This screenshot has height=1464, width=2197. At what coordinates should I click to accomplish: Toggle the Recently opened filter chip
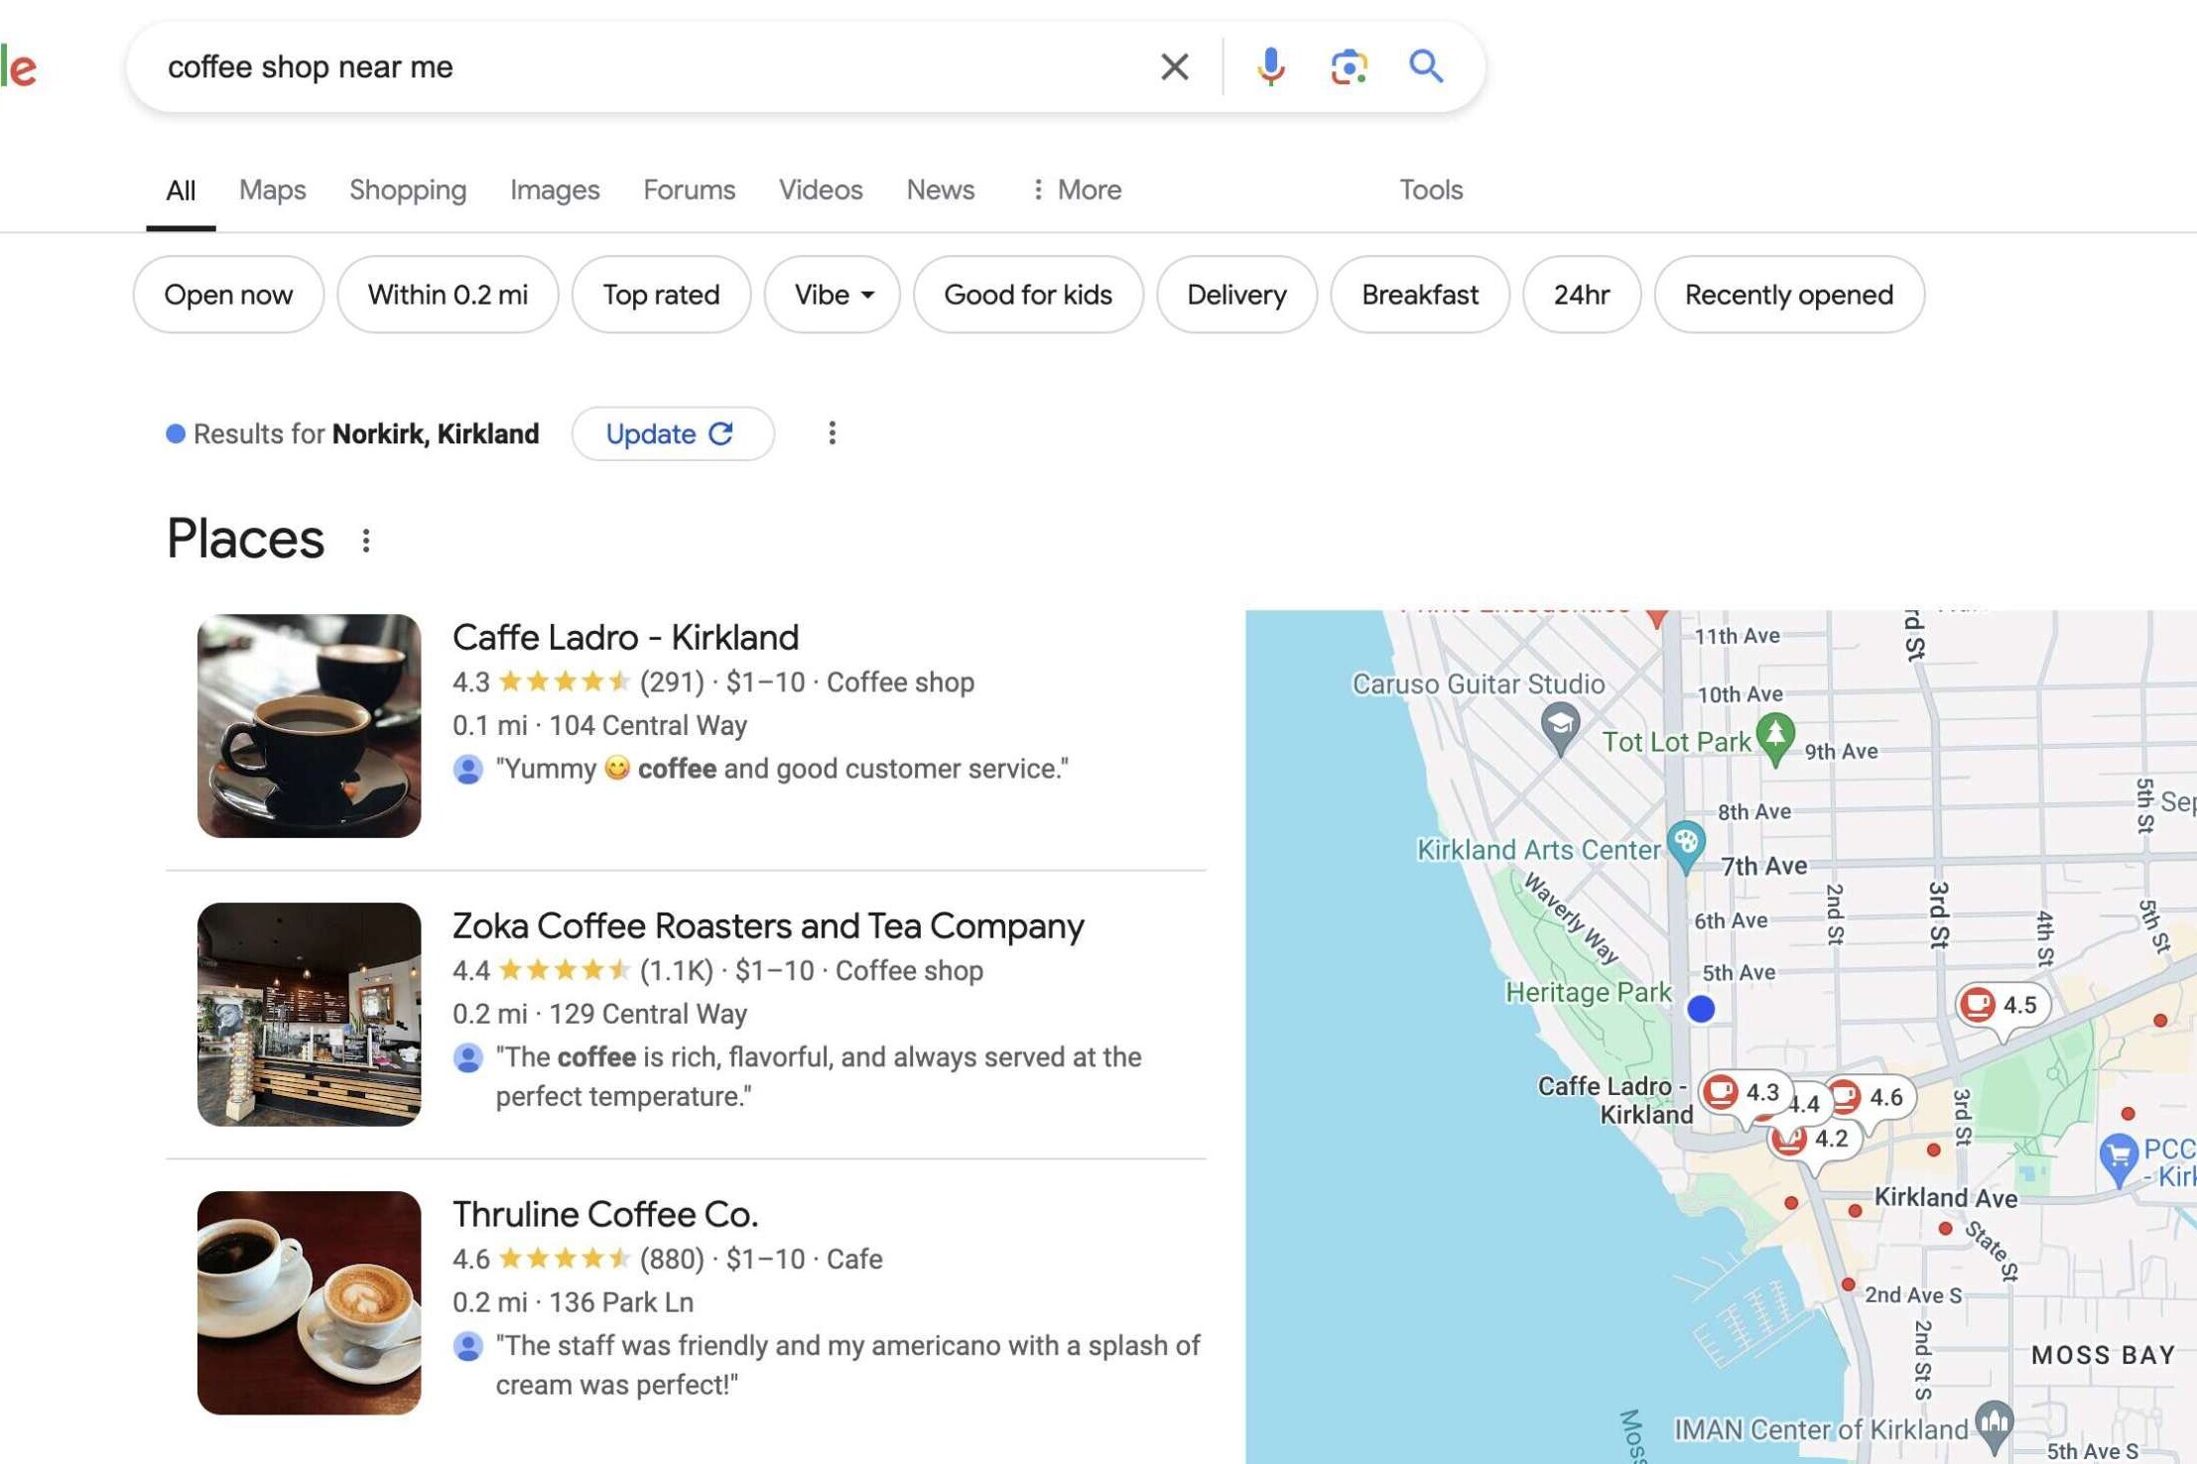pos(1788,295)
